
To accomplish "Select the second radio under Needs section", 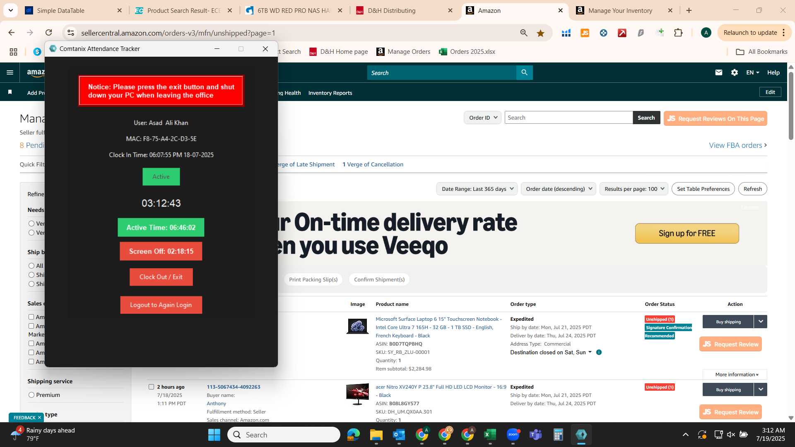I will tap(31, 233).
